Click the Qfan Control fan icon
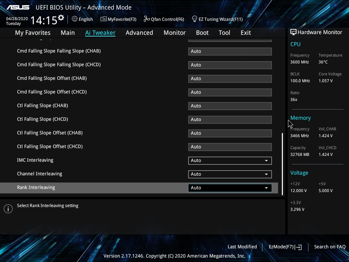Viewport: 349px width, 262px height. (147, 19)
